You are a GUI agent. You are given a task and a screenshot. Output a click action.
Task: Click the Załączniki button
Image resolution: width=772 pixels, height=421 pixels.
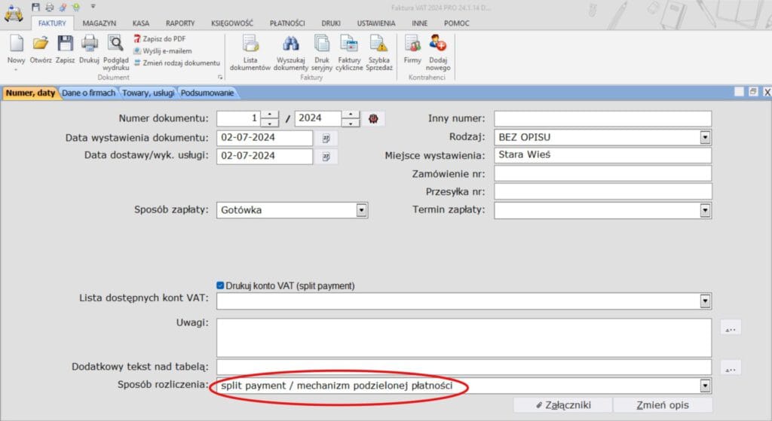coord(562,405)
